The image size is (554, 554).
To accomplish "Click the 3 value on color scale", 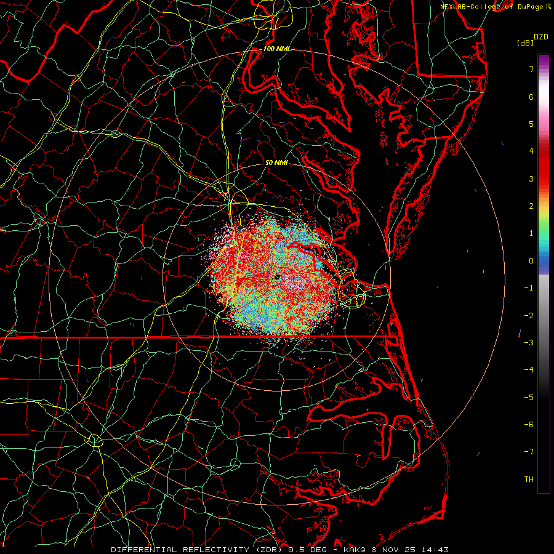I will (x=531, y=179).
